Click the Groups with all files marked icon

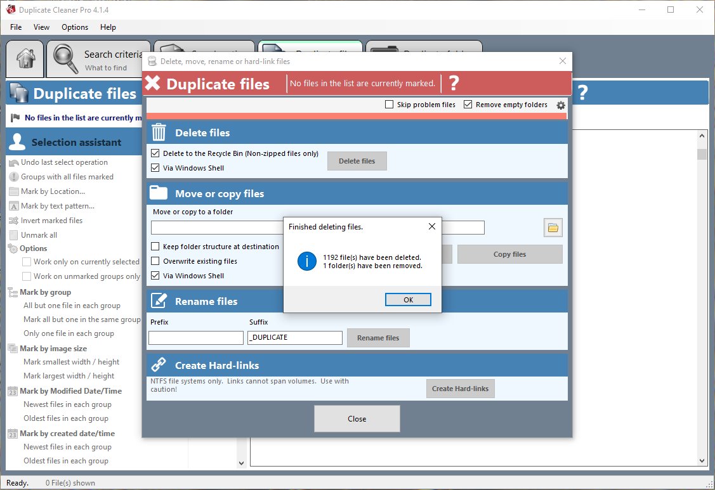pyautogui.click(x=14, y=177)
